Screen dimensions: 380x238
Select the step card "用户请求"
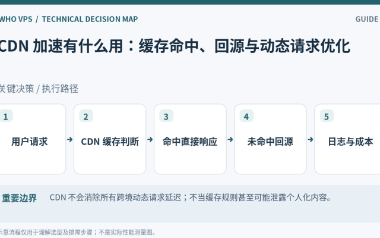(x=33, y=139)
